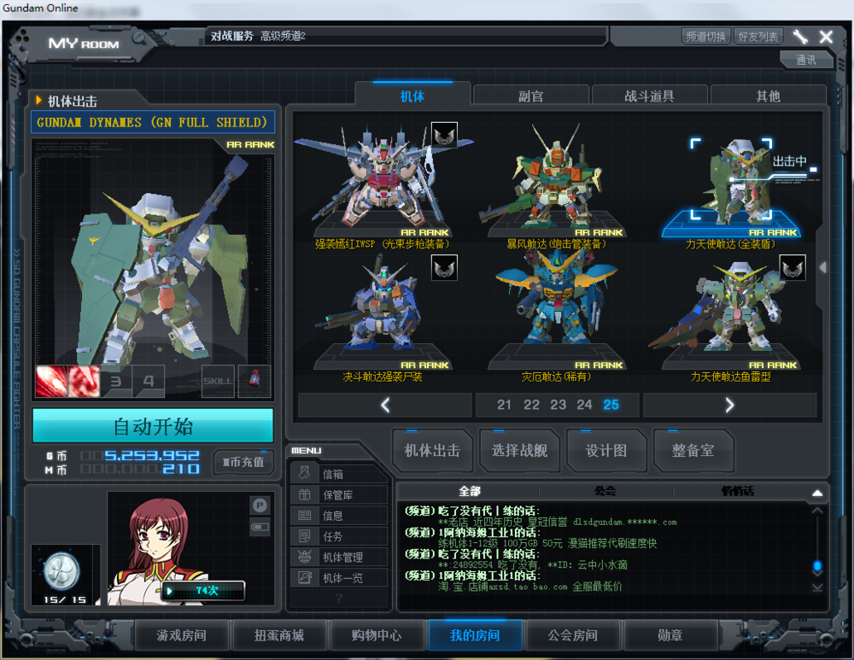Open the 设计图 button
Viewport: 854px width, 660px height.
pos(605,450)
